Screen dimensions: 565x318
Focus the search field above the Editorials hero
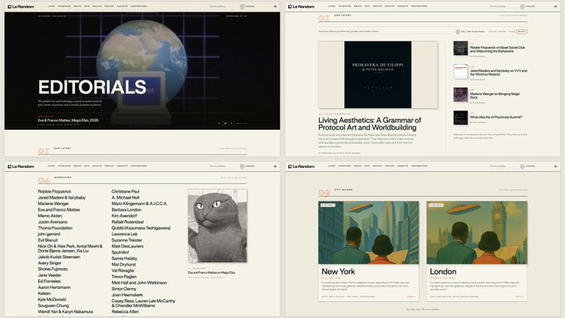[224, 7]
